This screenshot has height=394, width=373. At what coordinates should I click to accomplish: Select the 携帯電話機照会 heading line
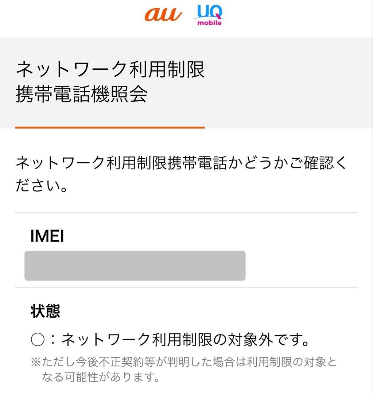(x=81, y=94)
